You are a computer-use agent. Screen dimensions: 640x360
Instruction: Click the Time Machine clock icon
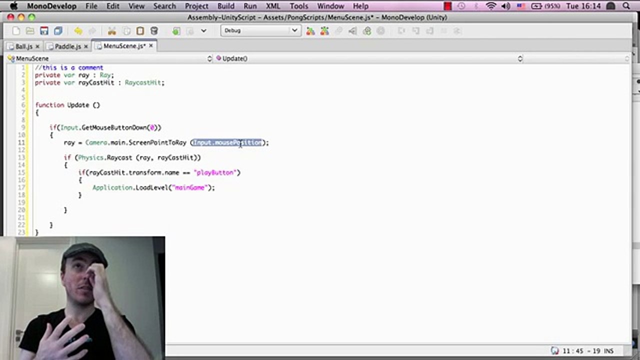pyautogui.click(x=461, y=6)
